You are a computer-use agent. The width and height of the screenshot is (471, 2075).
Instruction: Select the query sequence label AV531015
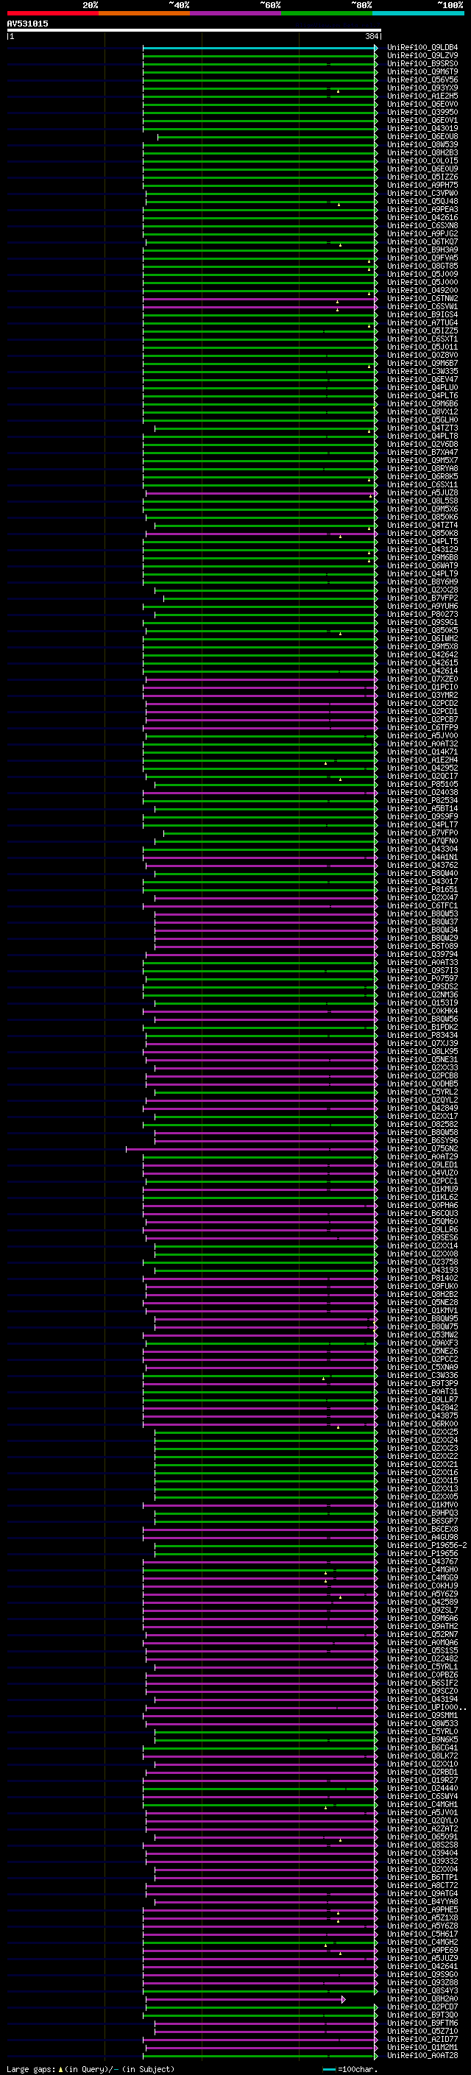pyautogui.click(x=27, y=24)
